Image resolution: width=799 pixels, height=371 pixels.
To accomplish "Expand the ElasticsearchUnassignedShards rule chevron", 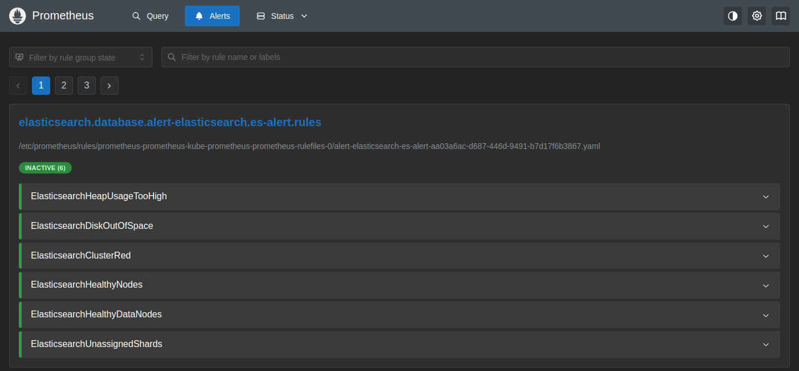I will 766,344.
